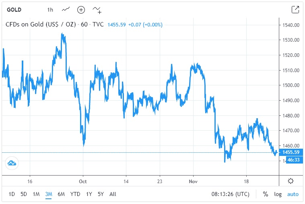Viewport: 305px width, 204px height.
Task: Select the 1D time range
Action: 12,194
